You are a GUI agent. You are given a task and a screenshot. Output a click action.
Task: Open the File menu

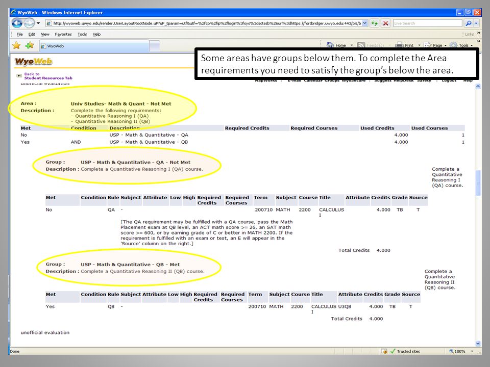pos(19,34)
